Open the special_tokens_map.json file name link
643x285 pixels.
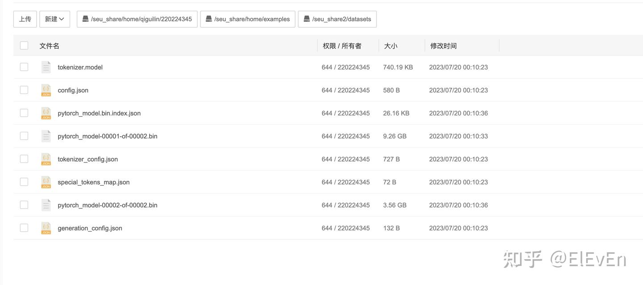tap(94, 182)
